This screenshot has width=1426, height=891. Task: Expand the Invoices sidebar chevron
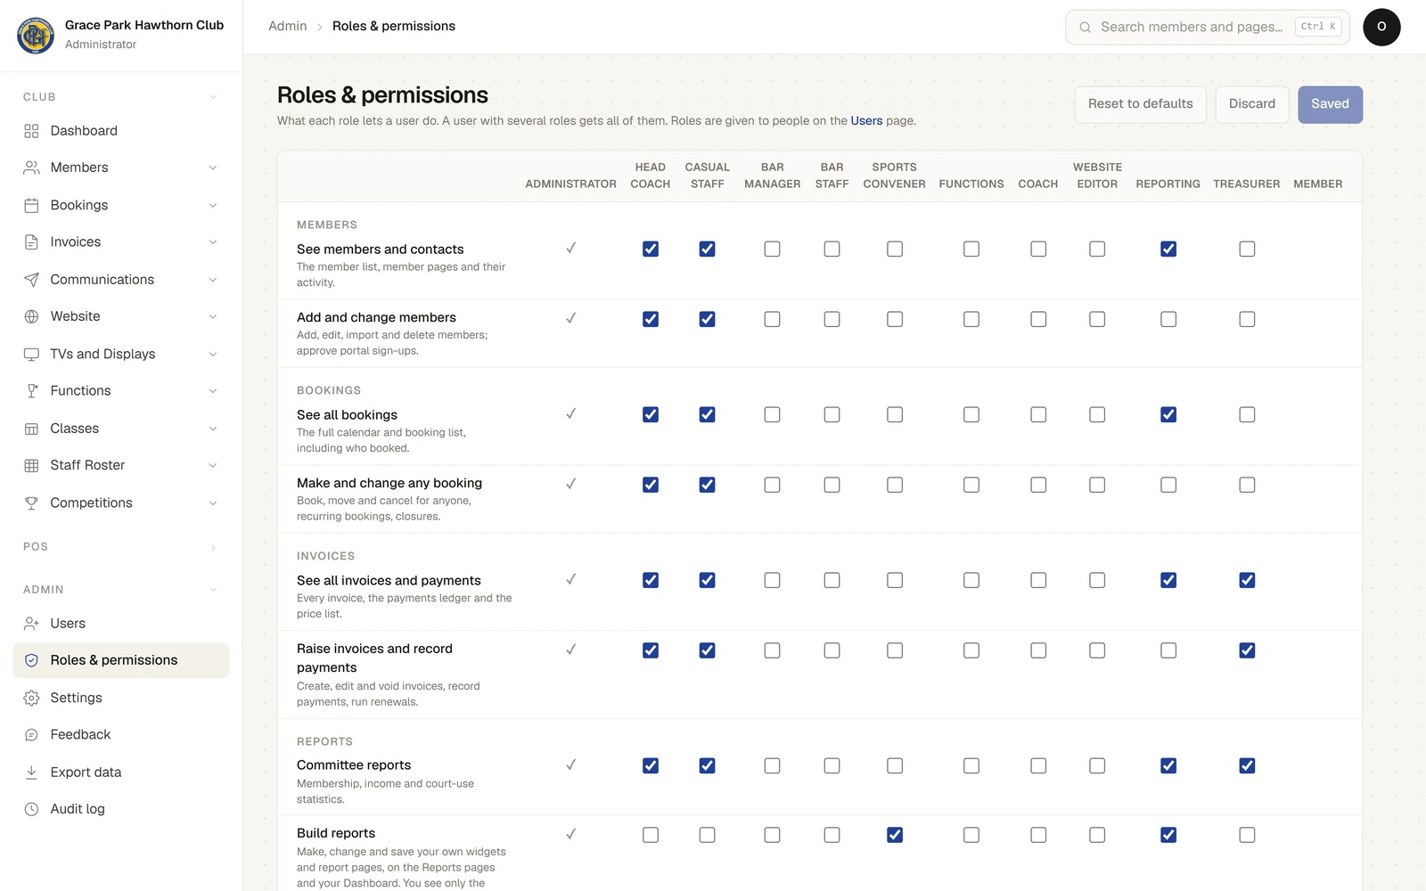coord(213,242)
